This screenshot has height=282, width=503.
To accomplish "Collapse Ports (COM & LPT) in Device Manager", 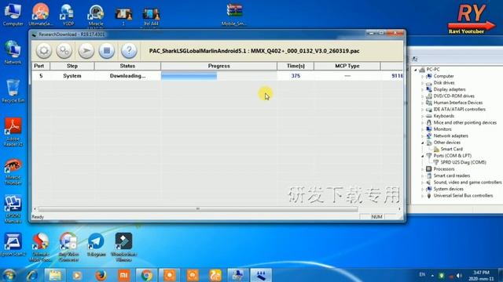I will pos(423,156).
